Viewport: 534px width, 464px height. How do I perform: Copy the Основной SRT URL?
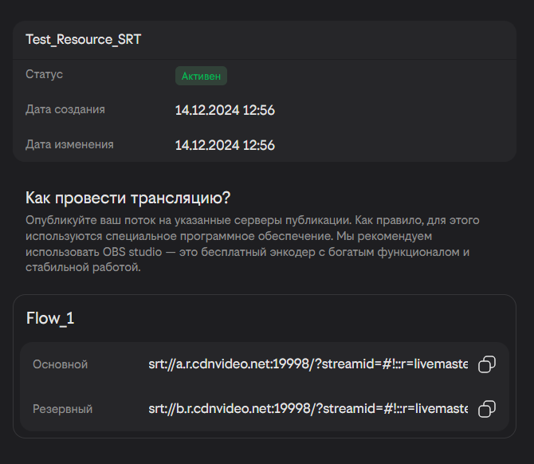(486, 365)
